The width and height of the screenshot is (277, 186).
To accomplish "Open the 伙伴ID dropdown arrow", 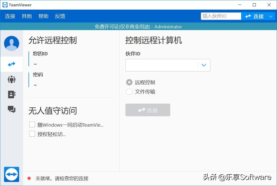I will [204, 65].
